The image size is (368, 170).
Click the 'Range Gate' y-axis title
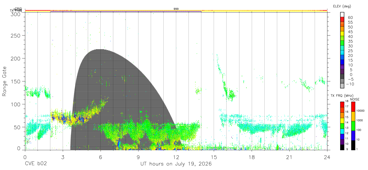coord(4,82)
